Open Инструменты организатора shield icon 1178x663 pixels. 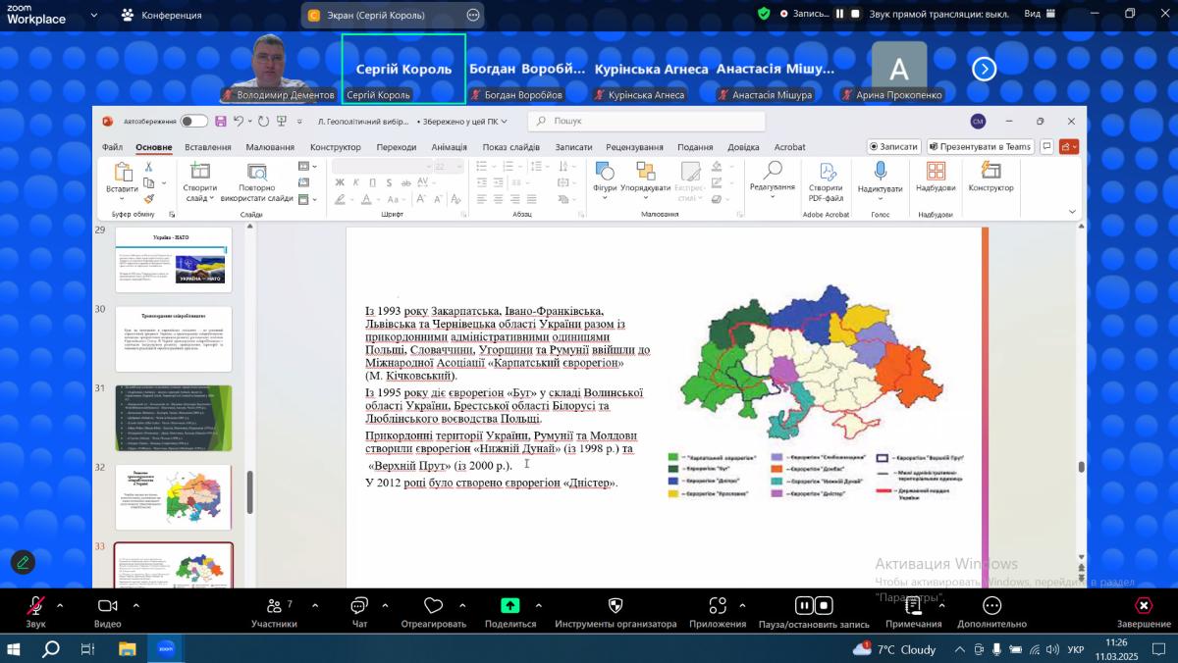[616, 606]
